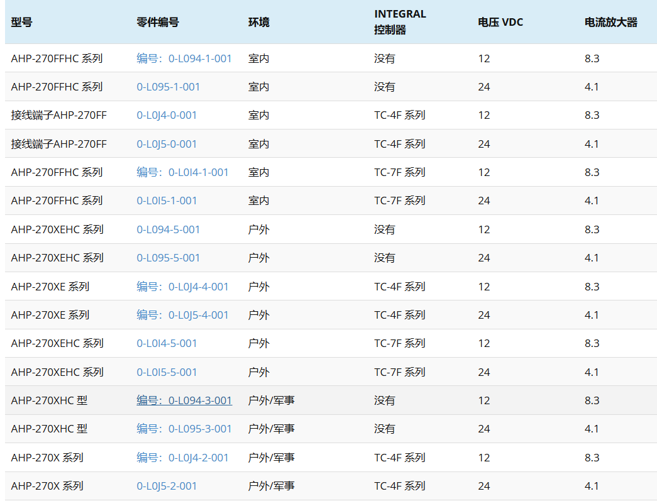Click voltage 12 in 0-L0I4-5-001 row
Screen dimensions: 657x501
(x=484, y=343)
